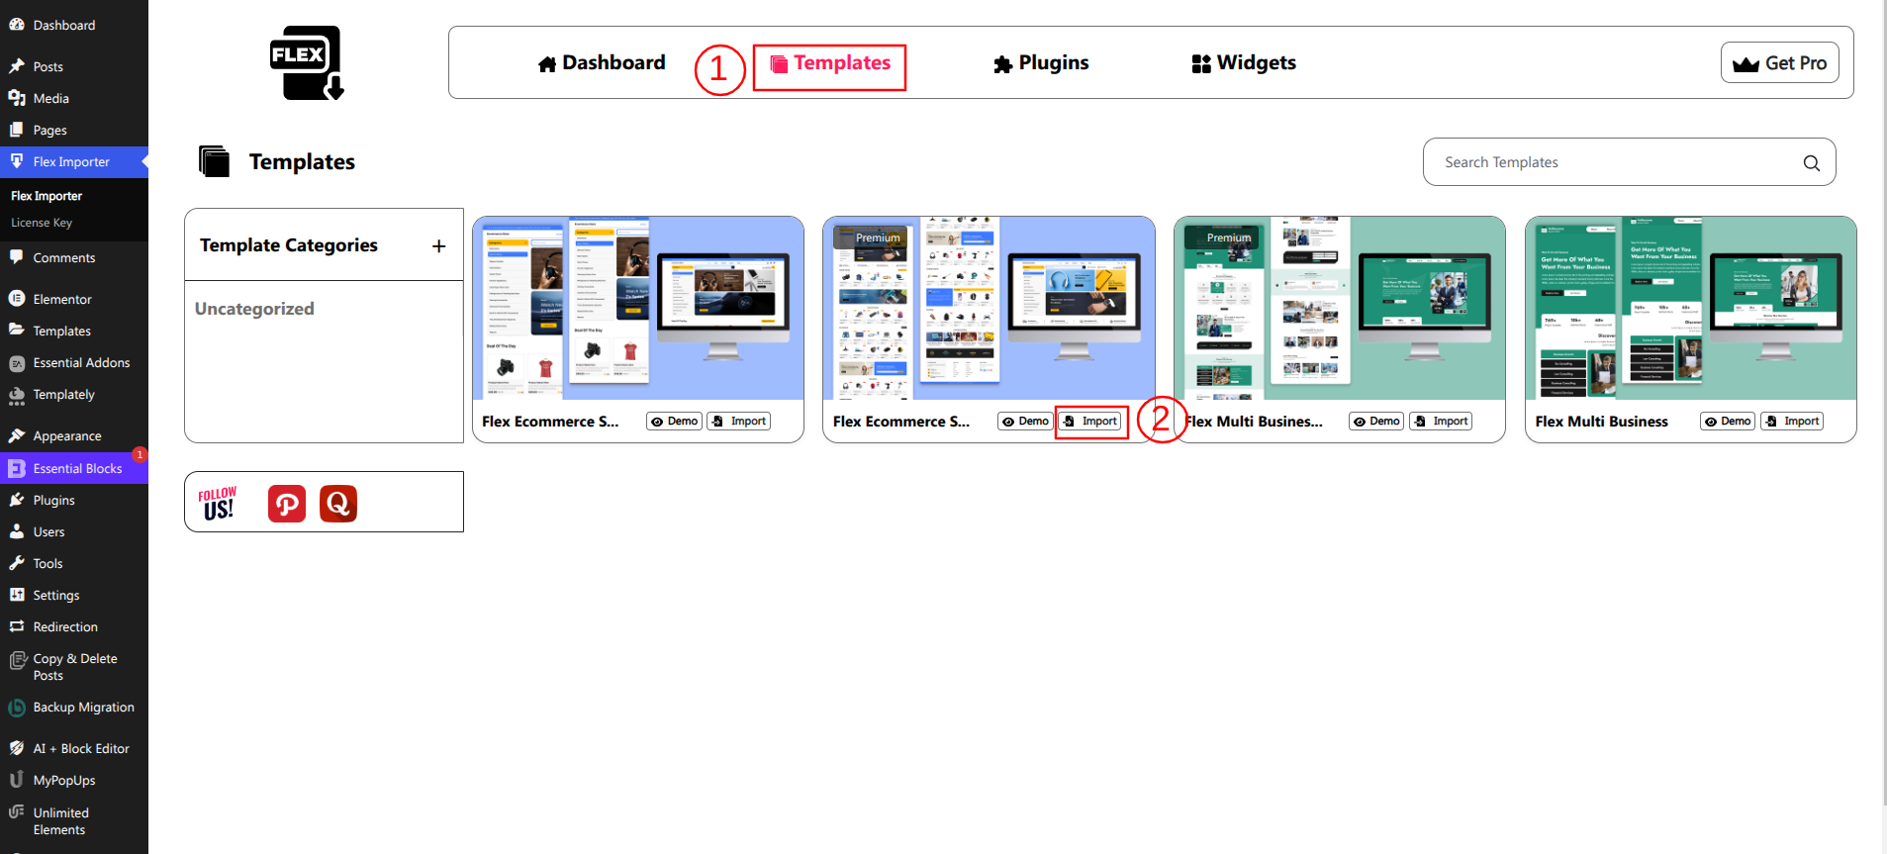
Task: Open Premium Flex Multi Business thumbnail
Action: pos(1340,308)
